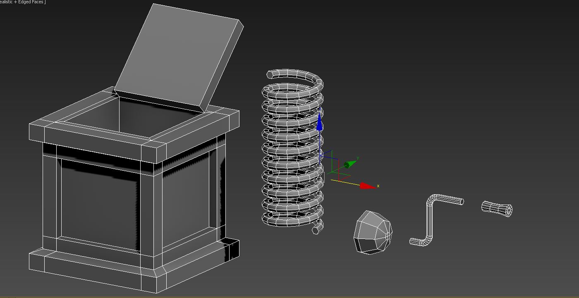This screenshot has height=298, width=579.
Task: Click the red X-axis gizmo arrow
Action: (x=367, y=186)
